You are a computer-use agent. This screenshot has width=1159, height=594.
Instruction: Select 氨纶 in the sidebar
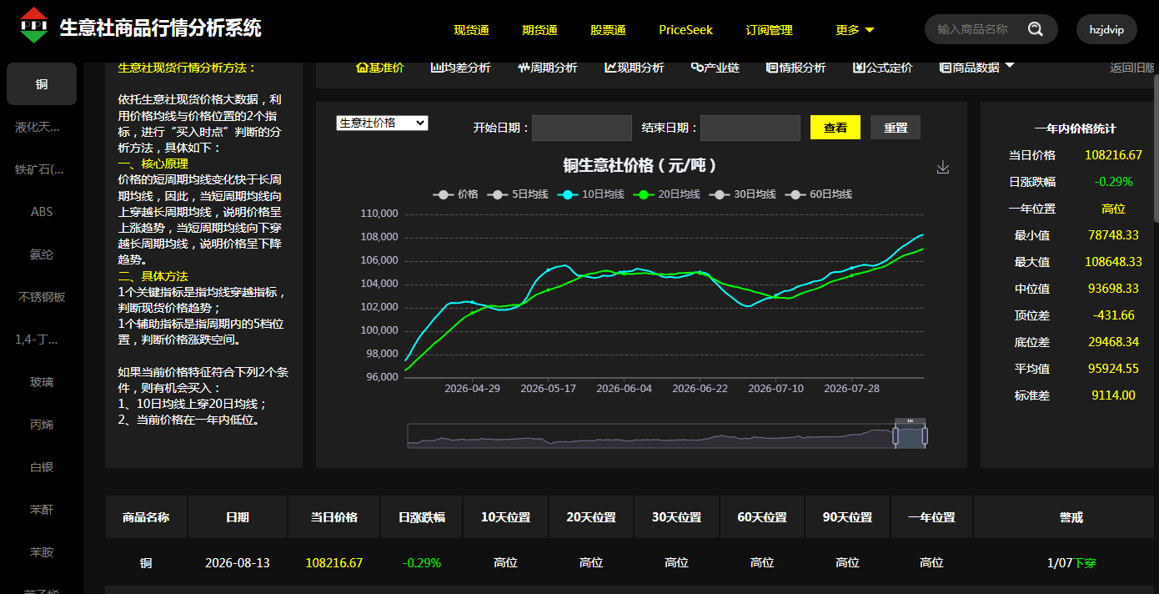[x=42, y=254]
